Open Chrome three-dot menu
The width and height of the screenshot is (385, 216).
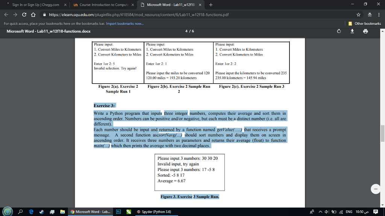pos(379,15)
